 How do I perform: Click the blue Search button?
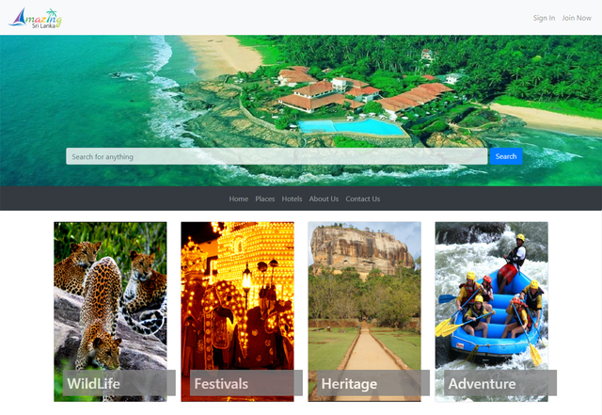[x=506, y=156]
